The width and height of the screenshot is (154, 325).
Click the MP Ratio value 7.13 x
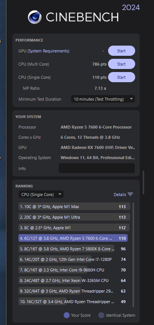point(101,88)
